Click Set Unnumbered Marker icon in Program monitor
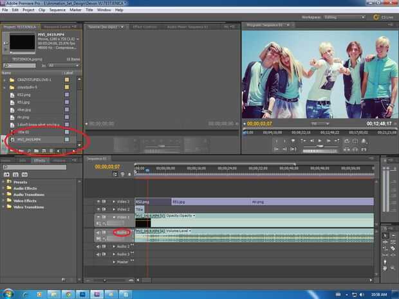 pyautogui.click(x=293, y=141)
